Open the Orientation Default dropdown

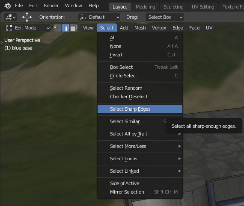(x=99, y=17)
